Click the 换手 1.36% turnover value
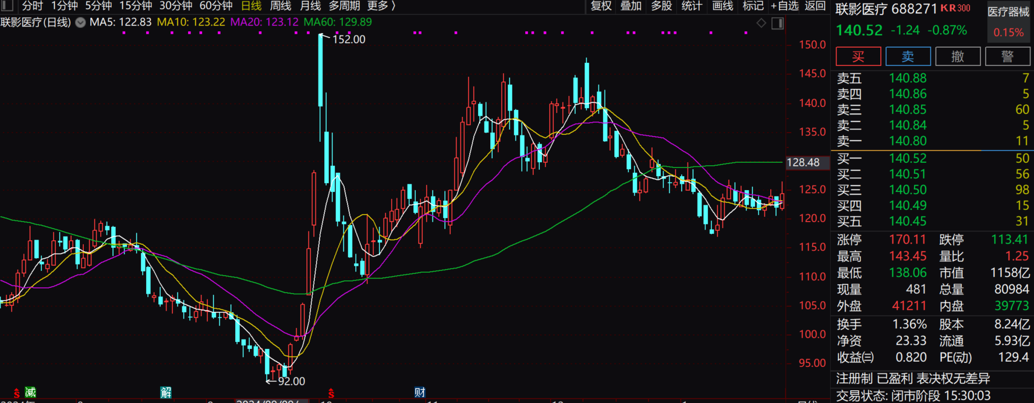1034x403 pixels. click(910, 324)
